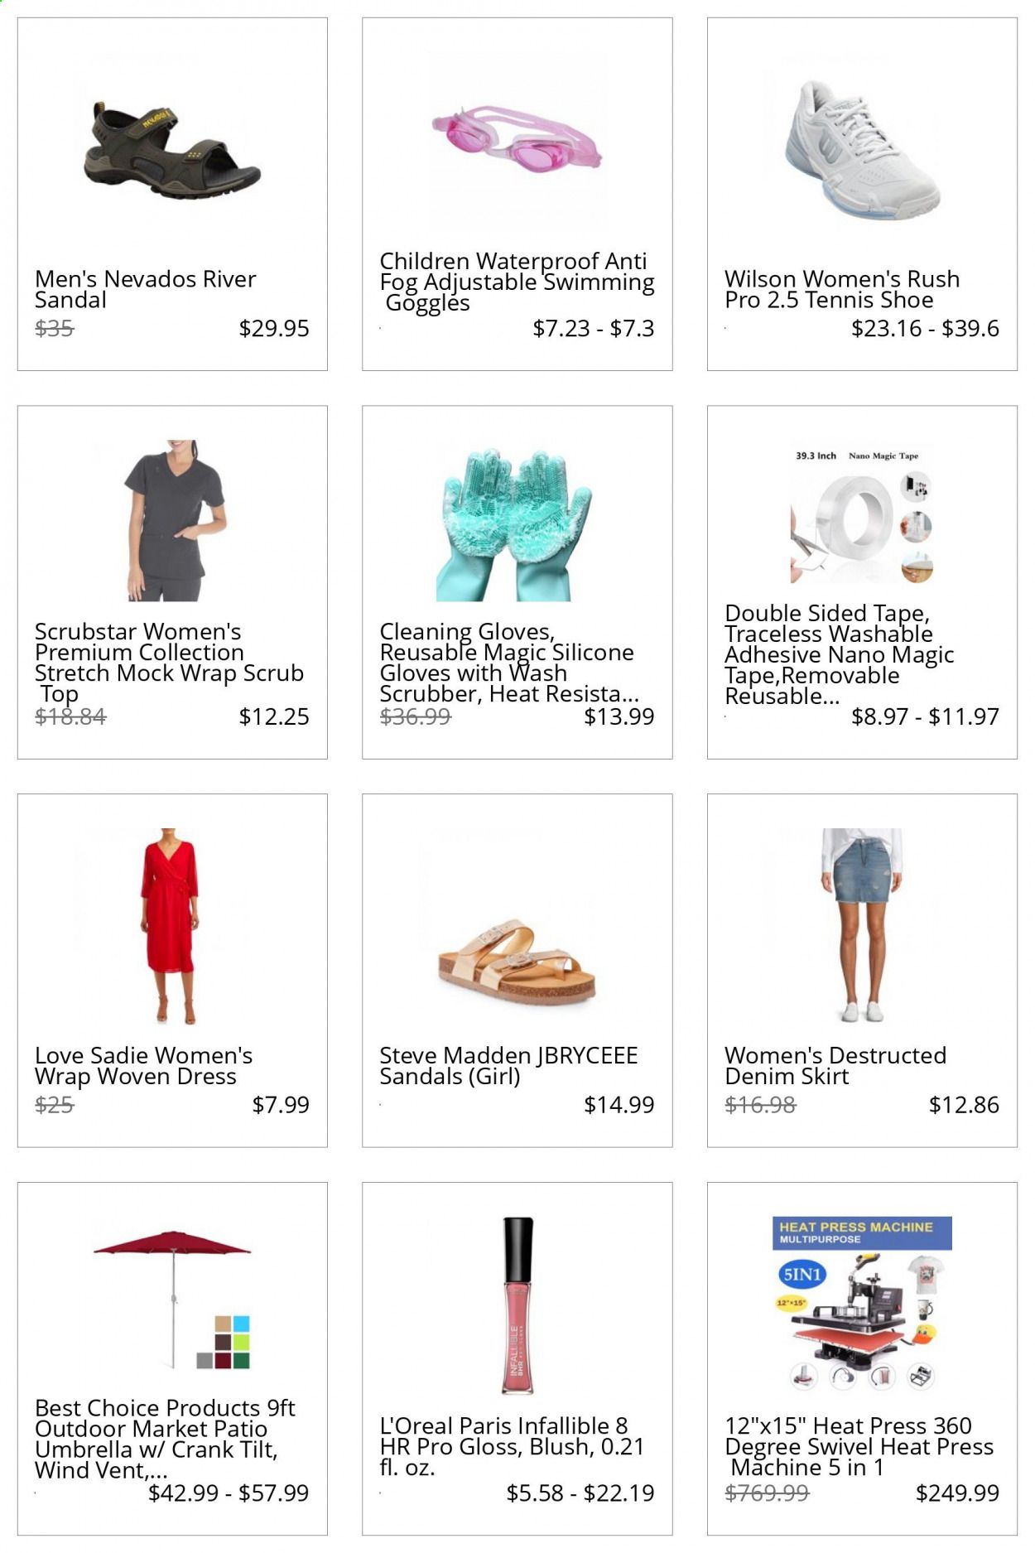This screenshot has height=1553, width=1035.
Task: Open the red wrap woven dress photo
Action: [x=172, y=926]
